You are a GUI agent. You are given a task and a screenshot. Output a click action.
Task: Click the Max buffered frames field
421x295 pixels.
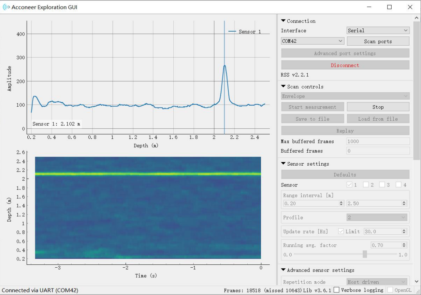click(378, 141)
